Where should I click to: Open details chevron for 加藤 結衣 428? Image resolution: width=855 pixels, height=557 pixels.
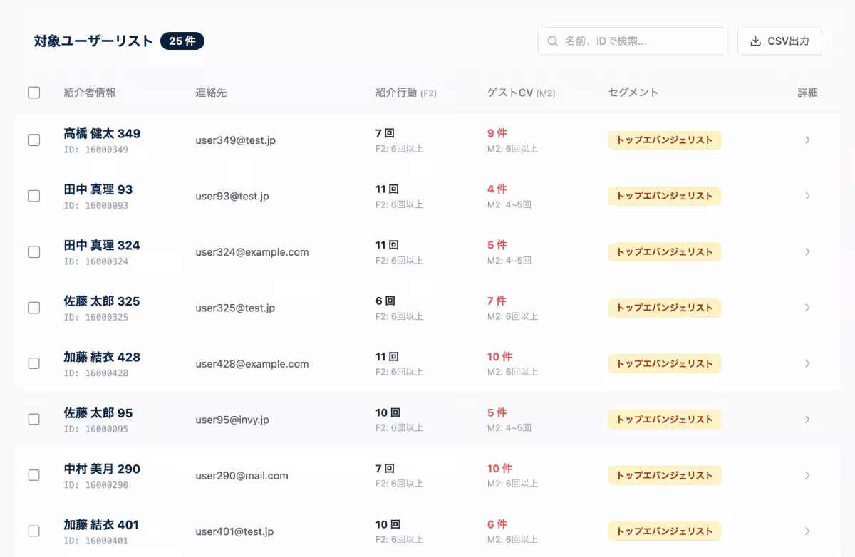(807, 363)
